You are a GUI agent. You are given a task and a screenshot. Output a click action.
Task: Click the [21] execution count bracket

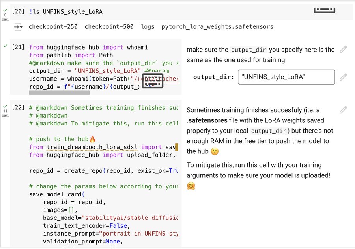(18, 47)
